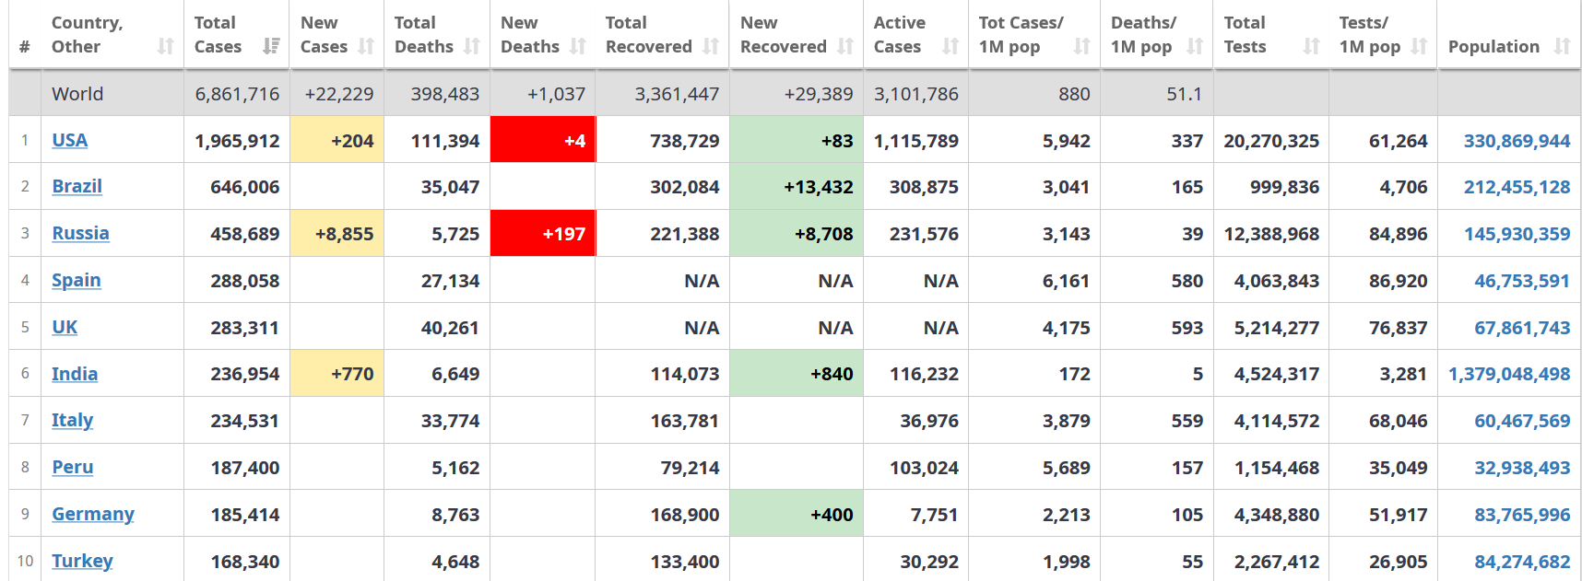
Task: Click Italy population 60,467,569
Action: 1522,421
